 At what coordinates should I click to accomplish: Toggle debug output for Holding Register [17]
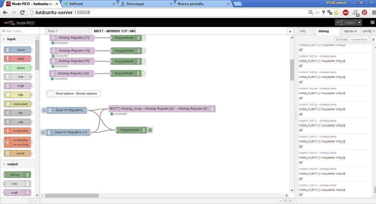(x=143, y=38)
